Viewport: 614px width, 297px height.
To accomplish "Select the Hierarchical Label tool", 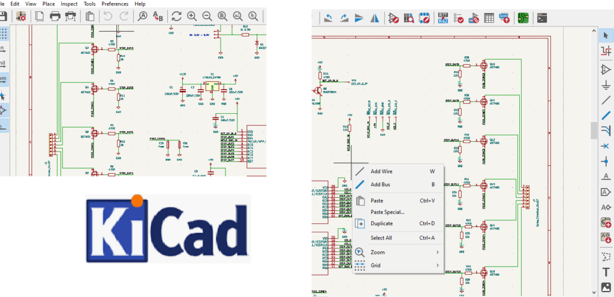I will click(606, 207).
